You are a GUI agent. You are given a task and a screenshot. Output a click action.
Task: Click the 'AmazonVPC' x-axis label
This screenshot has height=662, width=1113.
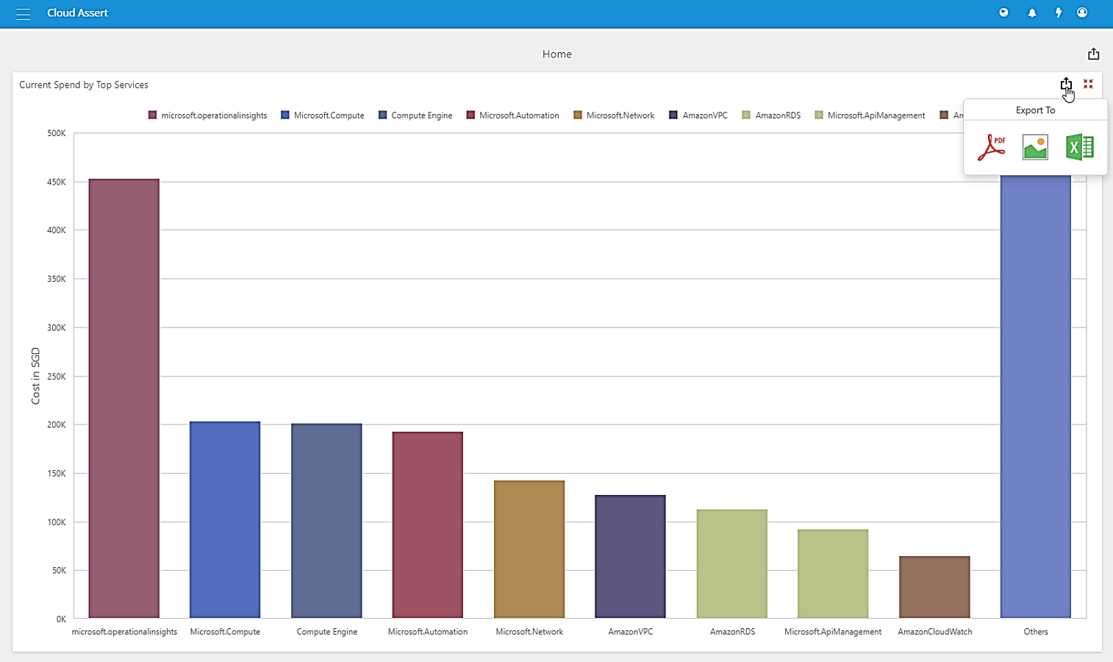631,632
